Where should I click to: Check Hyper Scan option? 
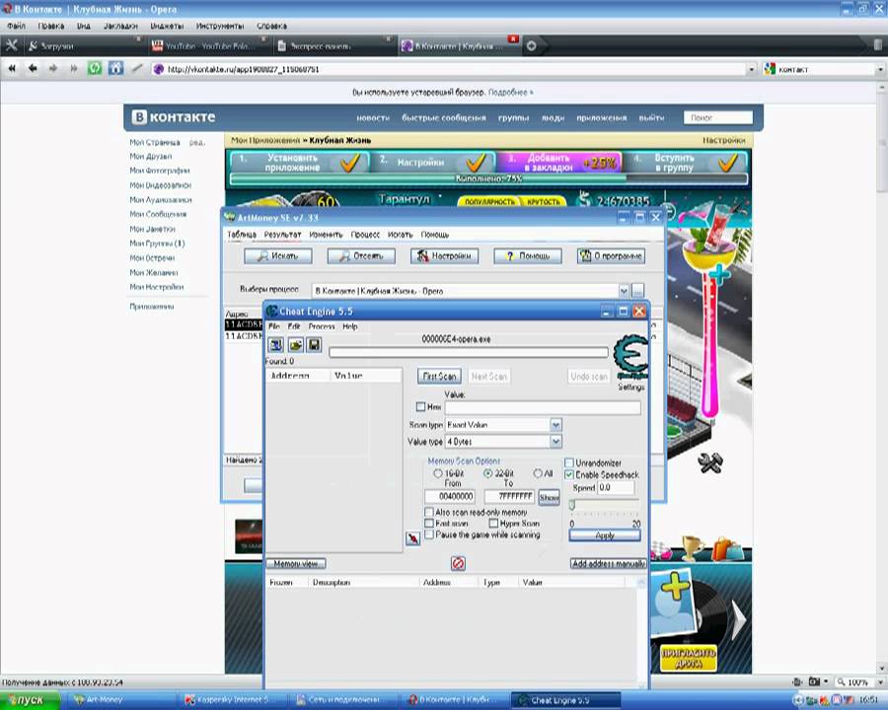pos(493,524)
